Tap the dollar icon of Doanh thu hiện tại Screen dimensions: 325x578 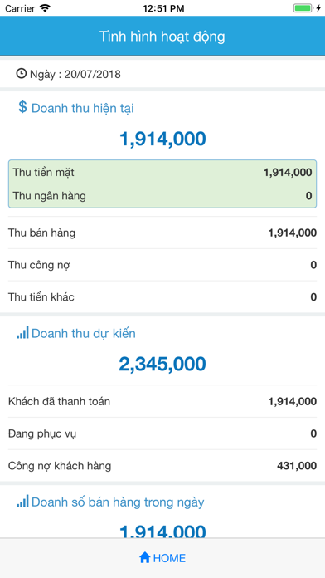pos(23,107)
